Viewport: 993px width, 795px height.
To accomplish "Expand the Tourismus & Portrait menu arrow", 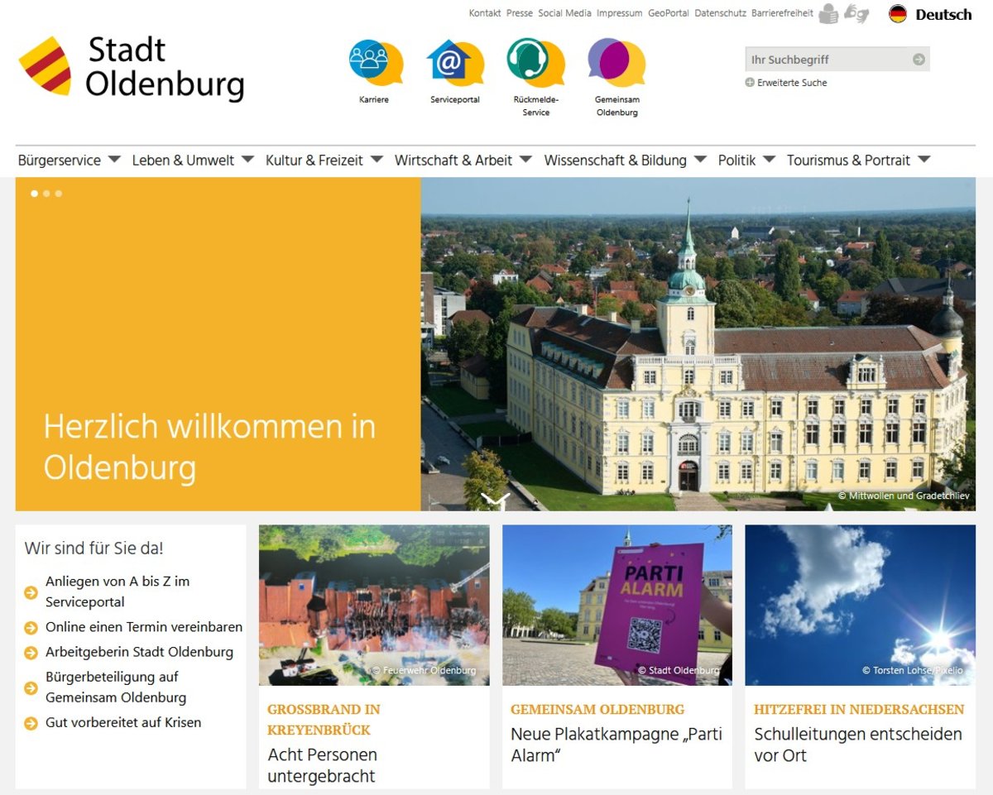I will click(x=924, y=160).
